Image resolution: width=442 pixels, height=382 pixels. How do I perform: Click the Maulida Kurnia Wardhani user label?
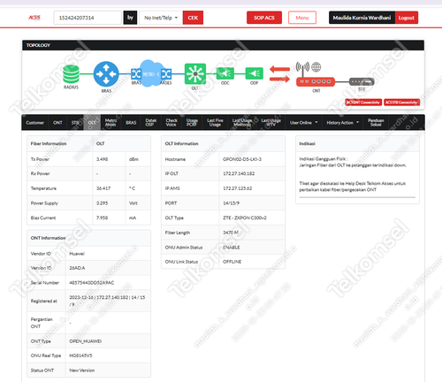362,18
